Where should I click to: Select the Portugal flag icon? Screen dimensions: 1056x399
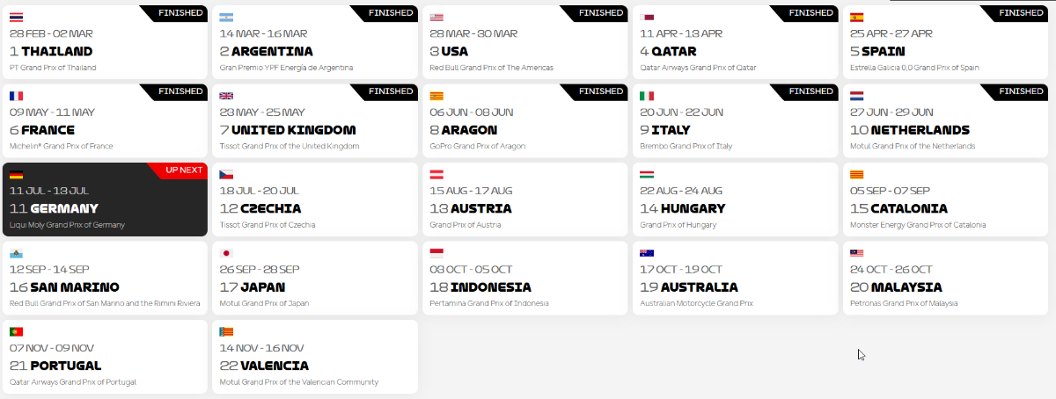[17, 332]
